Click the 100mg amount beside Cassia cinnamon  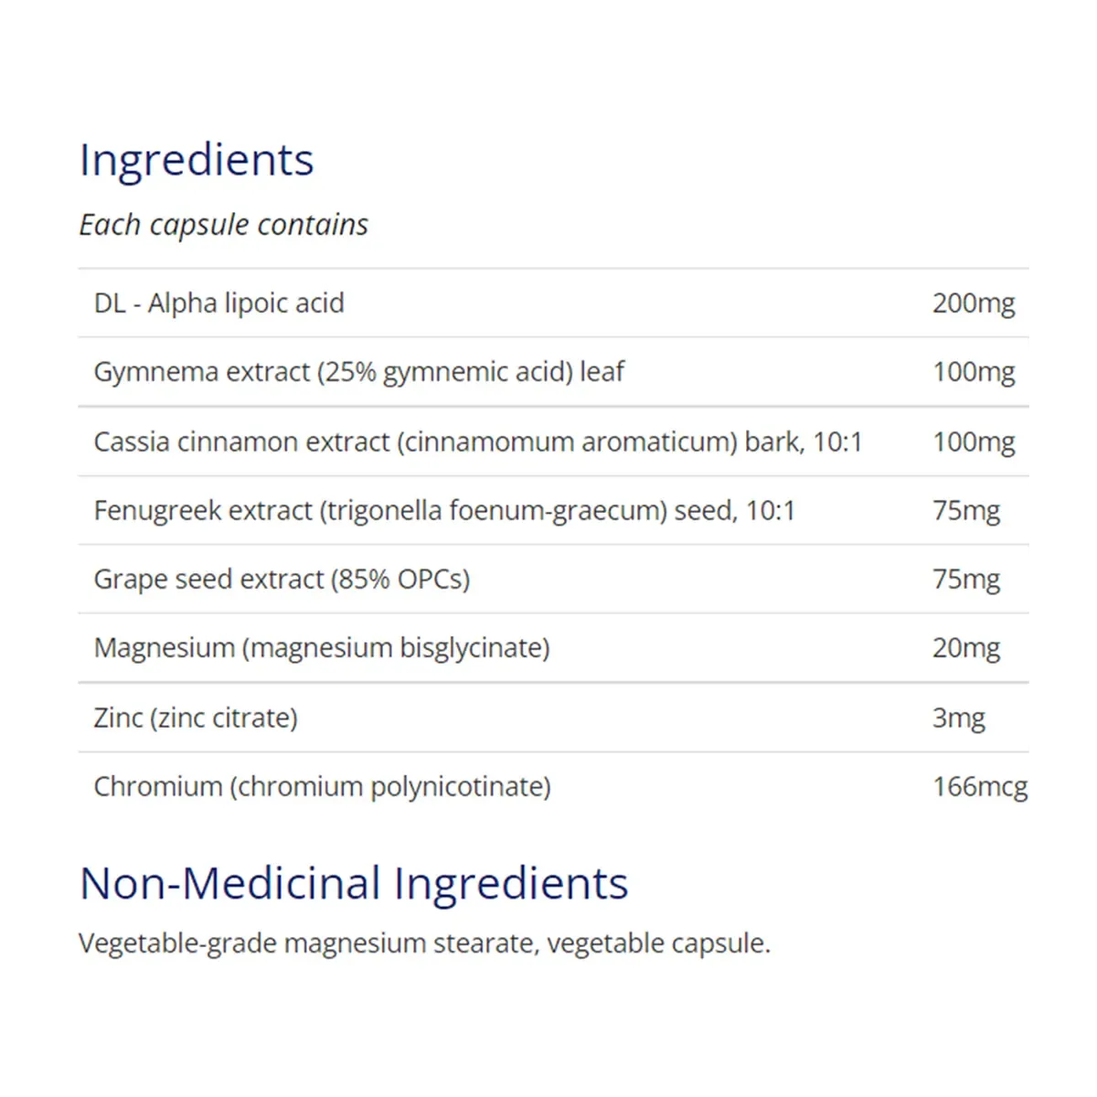click(973, 442)
